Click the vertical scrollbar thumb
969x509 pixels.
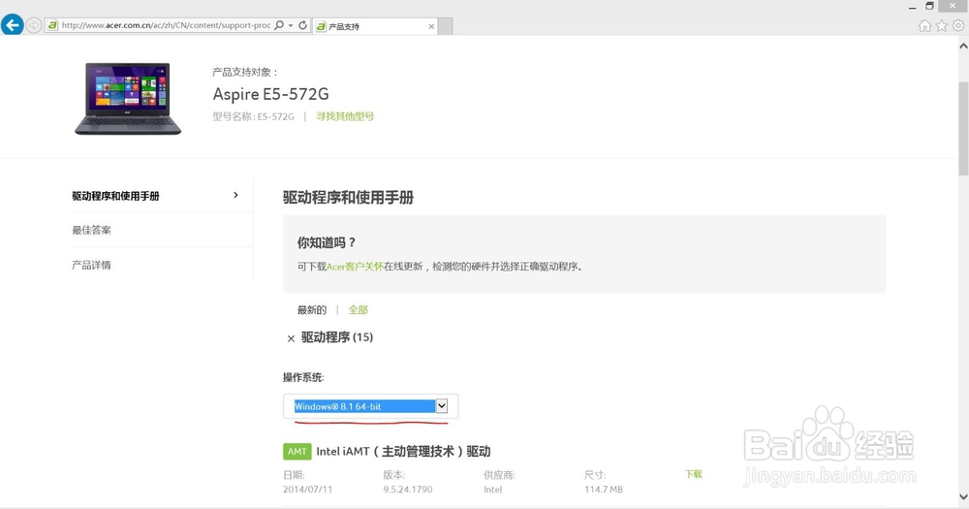click(963, 128)
